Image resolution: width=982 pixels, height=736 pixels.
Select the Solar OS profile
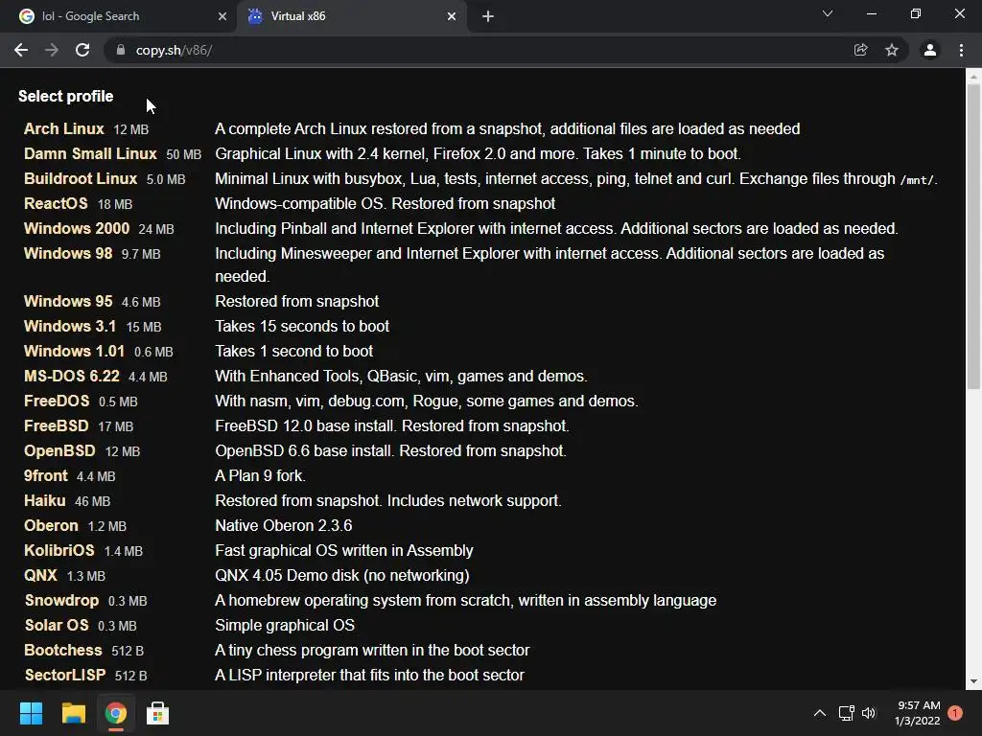[x=57, y=625]
